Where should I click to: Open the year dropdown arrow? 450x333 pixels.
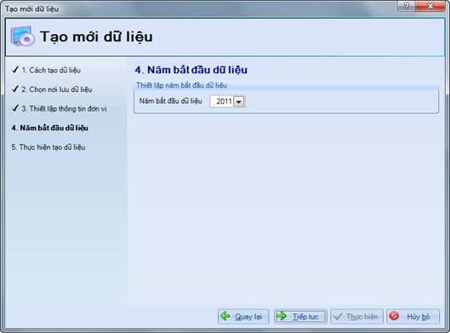pos(239,101)
